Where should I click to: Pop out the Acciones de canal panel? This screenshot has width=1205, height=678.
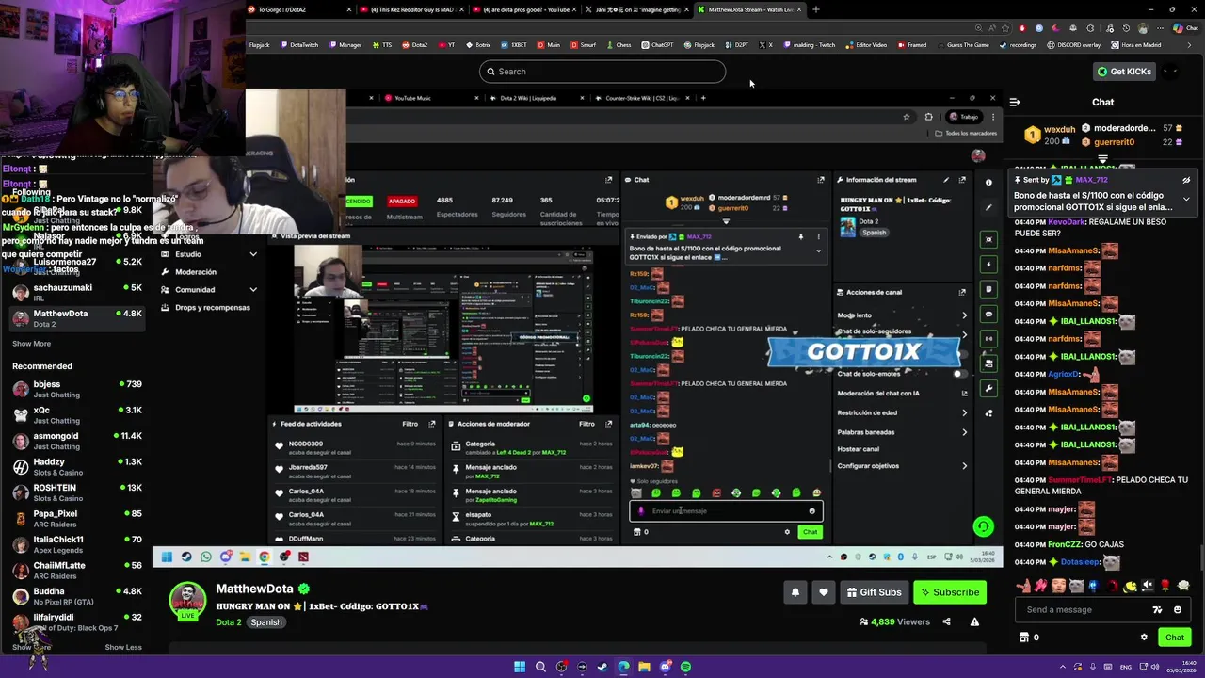tap(962, 292)
